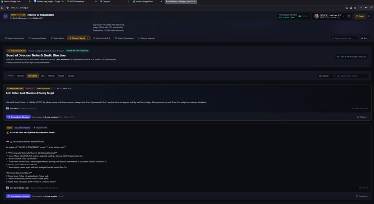Click the round icon next to Craft Lead
374x204 pixels.
point(349,16)
